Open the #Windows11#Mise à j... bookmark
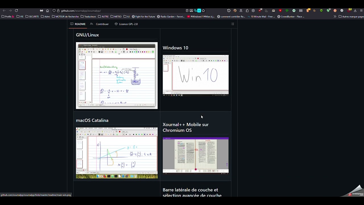This screenshot has width=364, height=205. (201, 17)
